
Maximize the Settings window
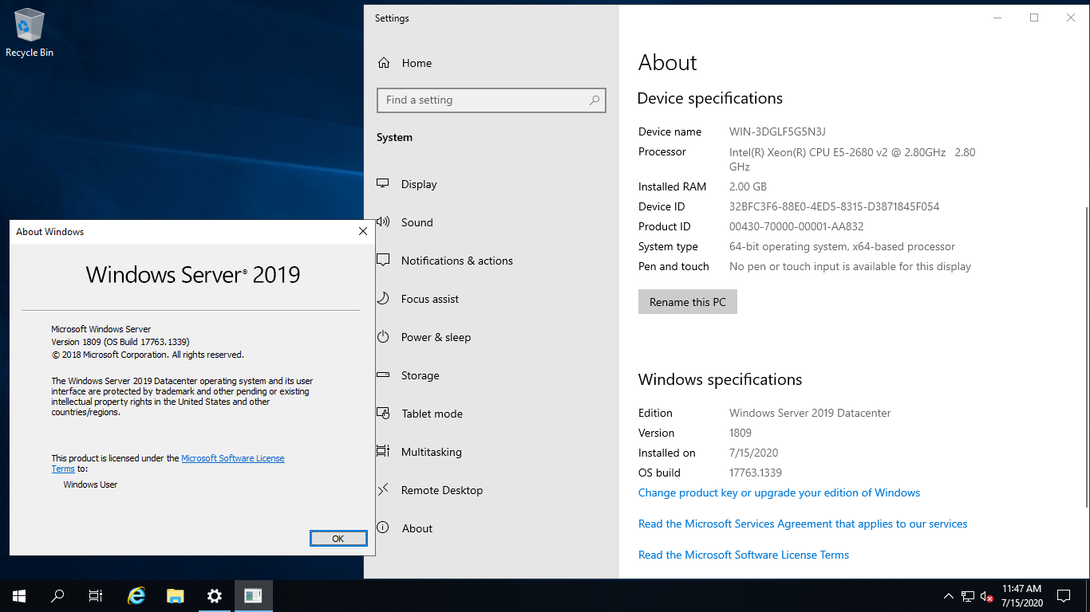point(1034,18)
